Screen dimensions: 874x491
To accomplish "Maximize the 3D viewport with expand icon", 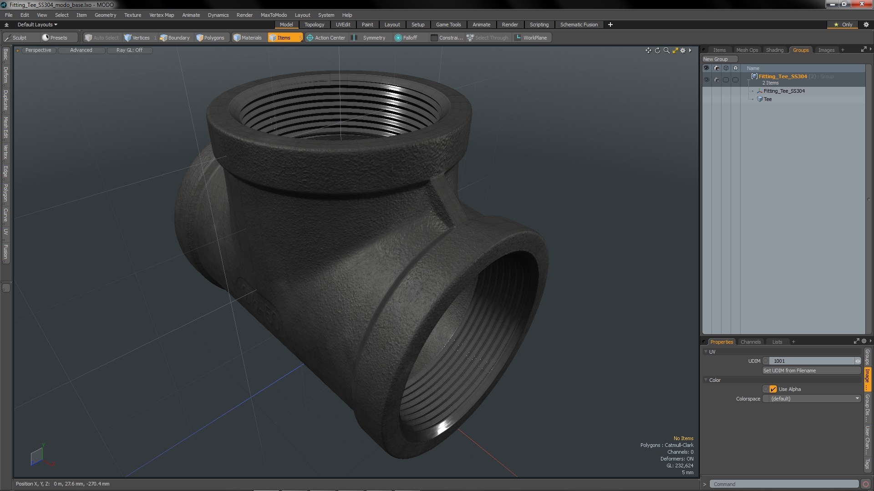I will point(675,50).
